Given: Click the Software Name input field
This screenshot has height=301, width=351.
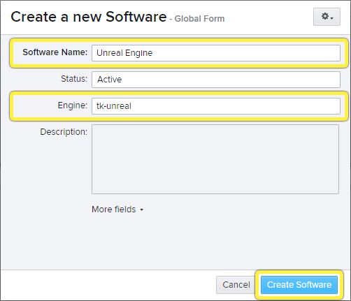Looking at the screenshot, I should [216, 53].
